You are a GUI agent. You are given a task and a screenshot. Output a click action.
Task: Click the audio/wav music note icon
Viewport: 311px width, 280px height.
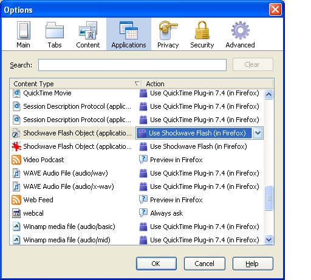(x=16, y=173)
